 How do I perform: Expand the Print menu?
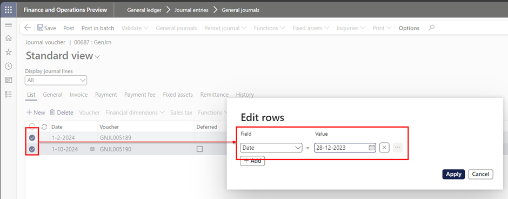point(382,28)
